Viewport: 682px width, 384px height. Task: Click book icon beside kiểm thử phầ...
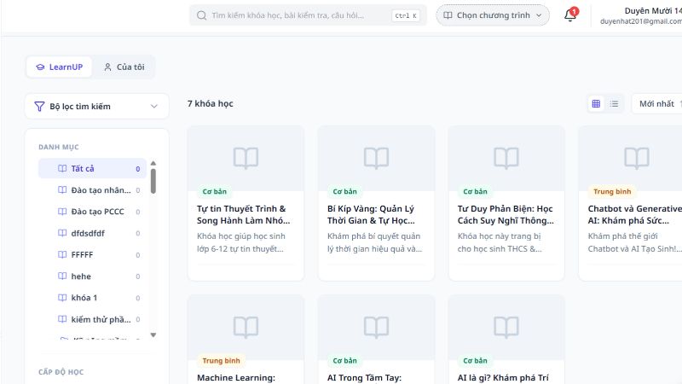(x=62, y=319)
